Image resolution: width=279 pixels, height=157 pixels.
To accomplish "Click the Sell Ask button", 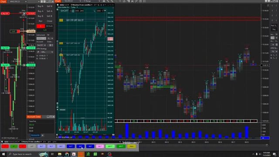I will pyautogui.click(x=49, y=11).
